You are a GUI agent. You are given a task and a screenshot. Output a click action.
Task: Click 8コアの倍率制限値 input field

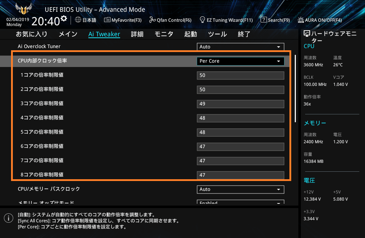(x=241, y=175)
